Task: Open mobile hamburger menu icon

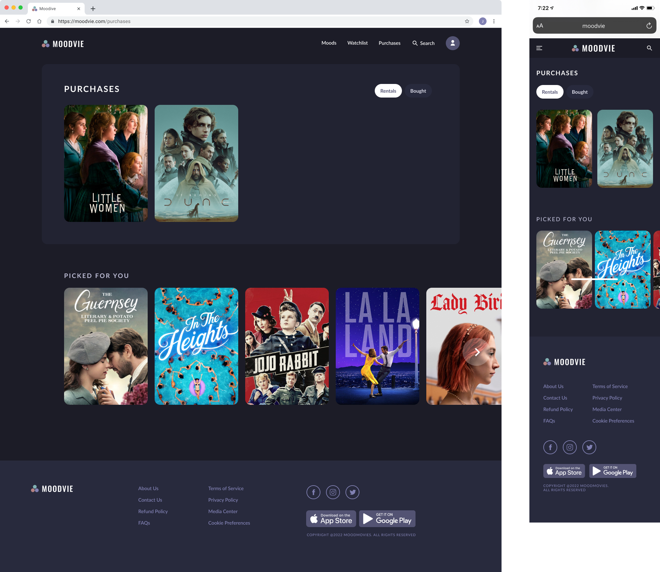Action: [x=539, y=48]
